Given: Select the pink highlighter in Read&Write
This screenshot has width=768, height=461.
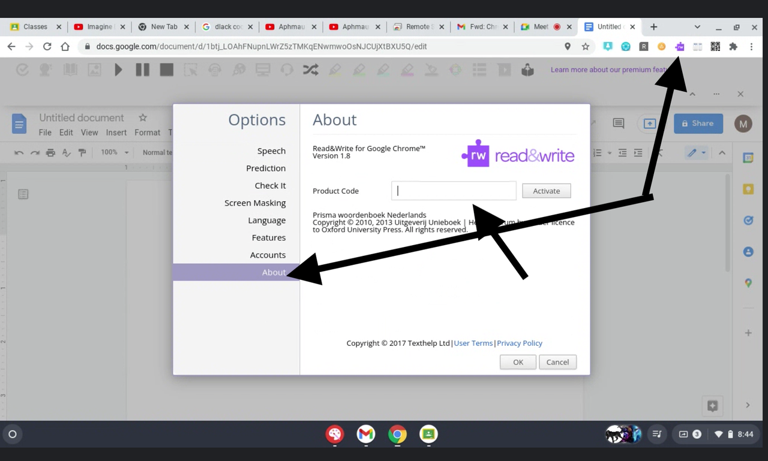Looking at the screenshot, I should [407, 70].
